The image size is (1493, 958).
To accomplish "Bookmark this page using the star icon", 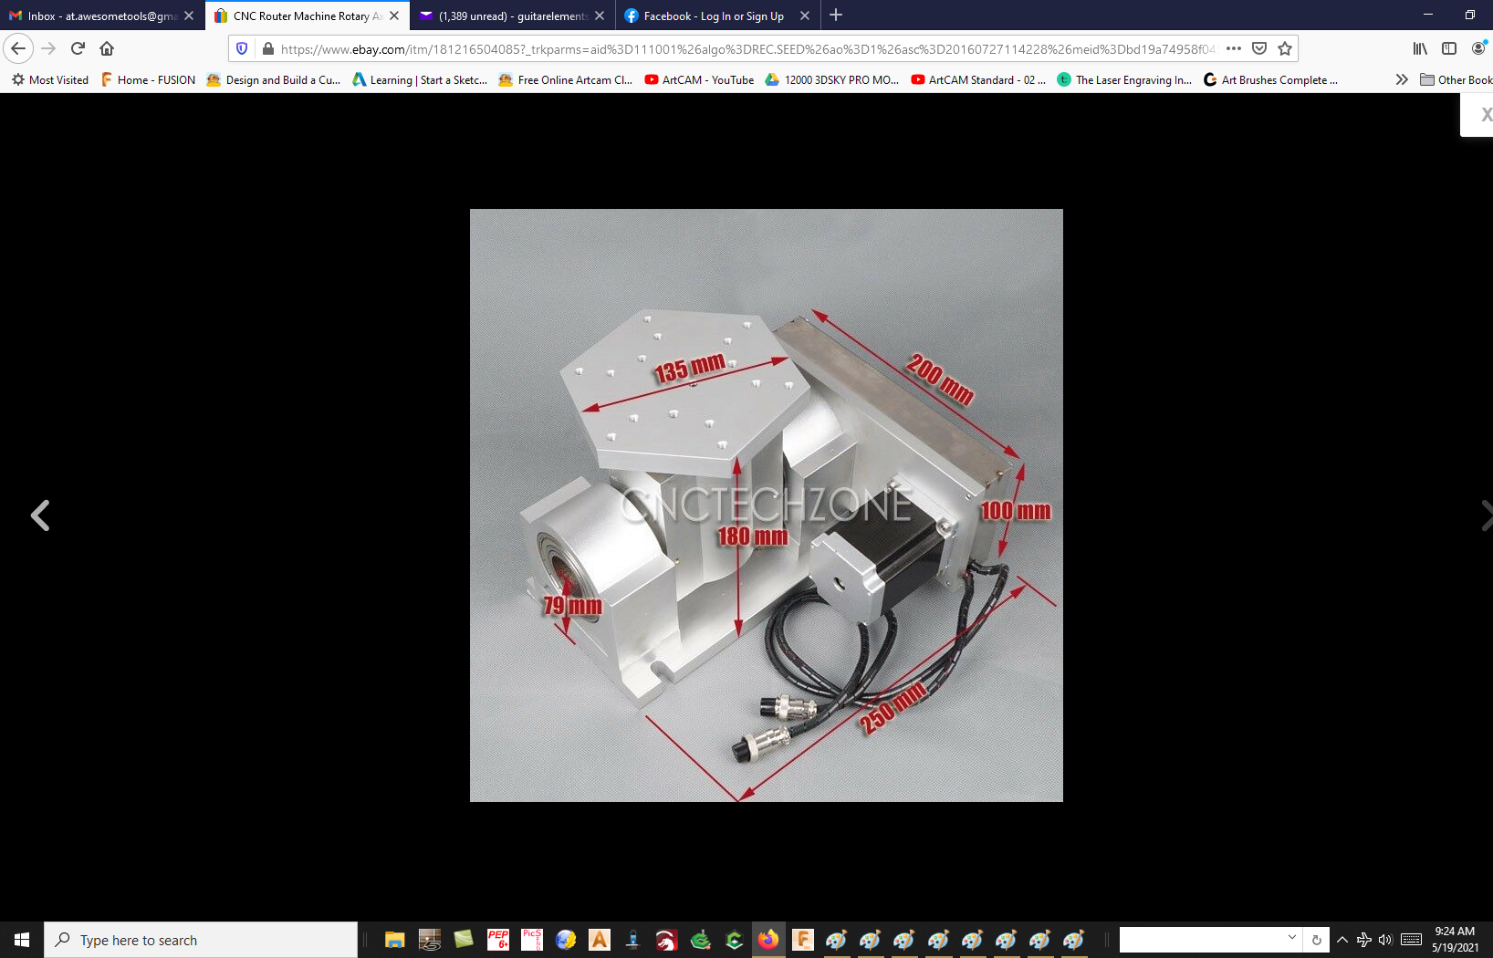I will coord(1283,48).
